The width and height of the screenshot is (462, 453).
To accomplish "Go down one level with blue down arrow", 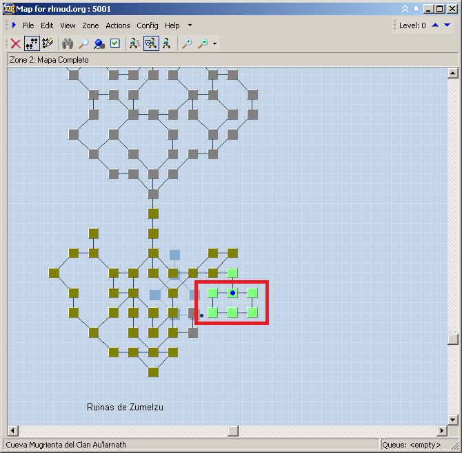I will tap(447, 25).
